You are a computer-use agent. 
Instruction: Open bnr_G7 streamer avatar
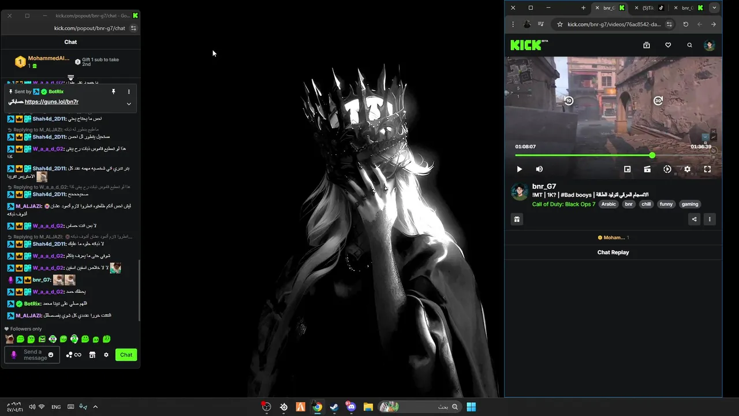(520, 192)
